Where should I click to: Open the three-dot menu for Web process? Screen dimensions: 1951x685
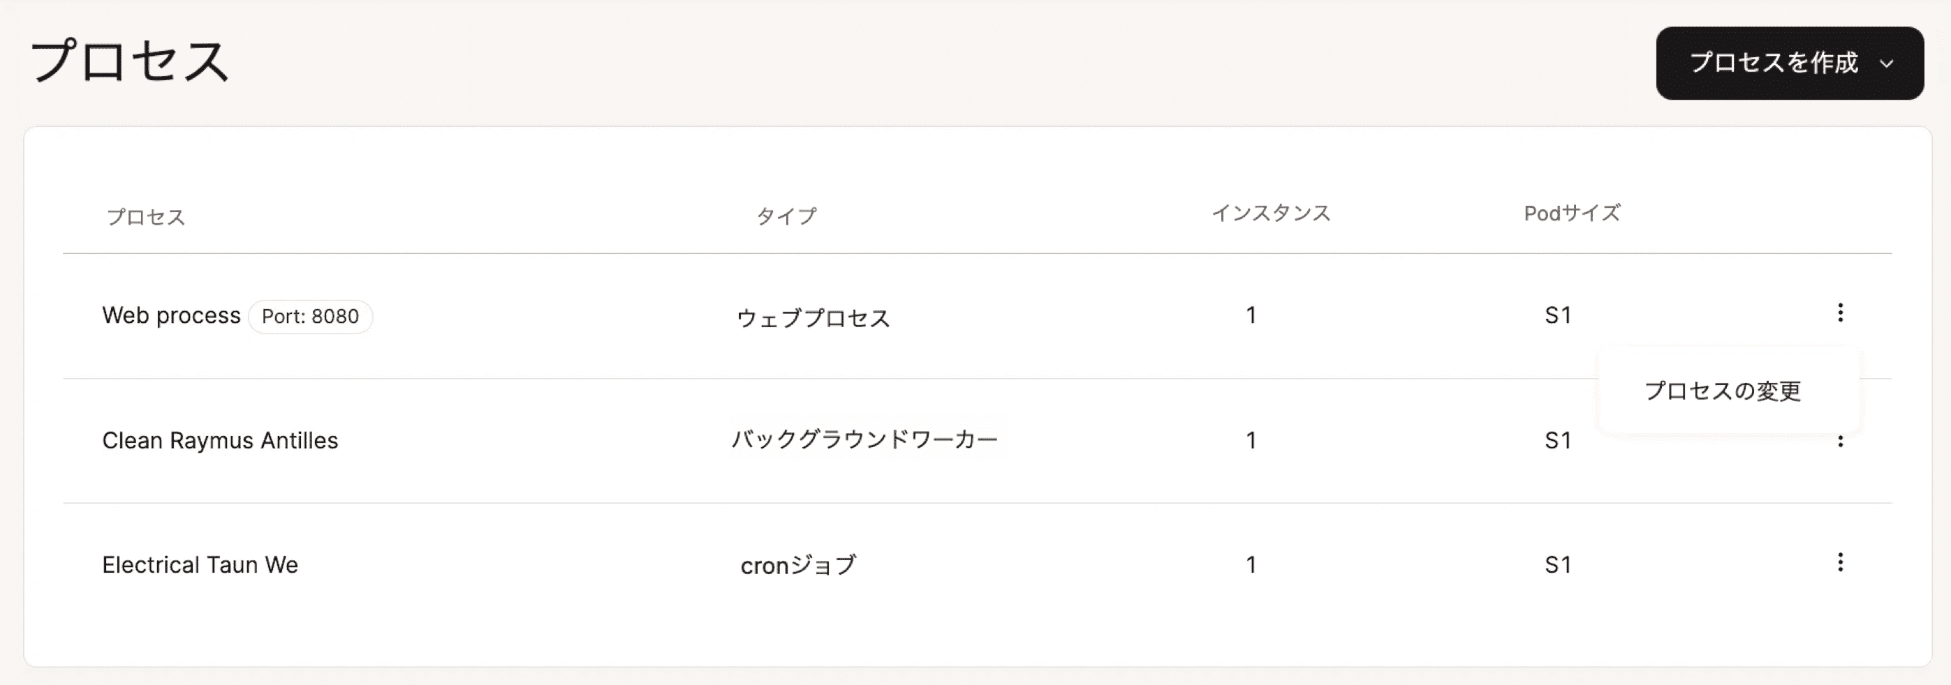1840,313
